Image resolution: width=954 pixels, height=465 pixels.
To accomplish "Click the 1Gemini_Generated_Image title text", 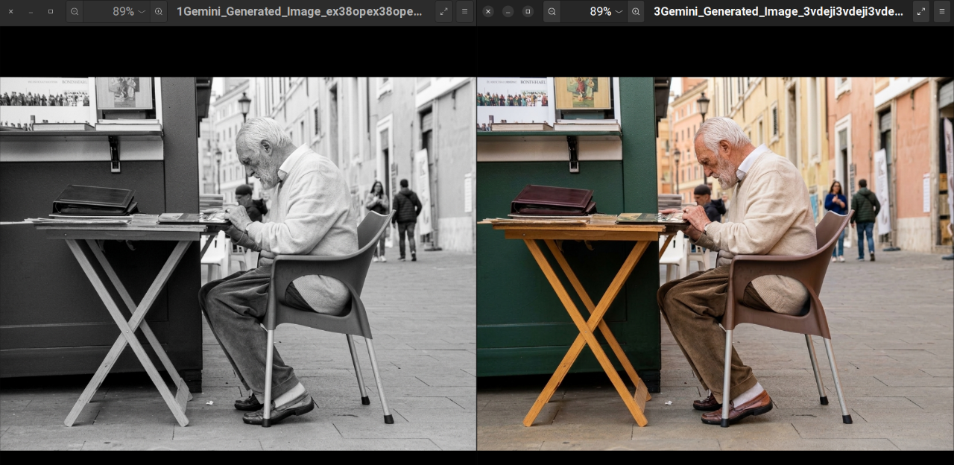I will 300,12.
